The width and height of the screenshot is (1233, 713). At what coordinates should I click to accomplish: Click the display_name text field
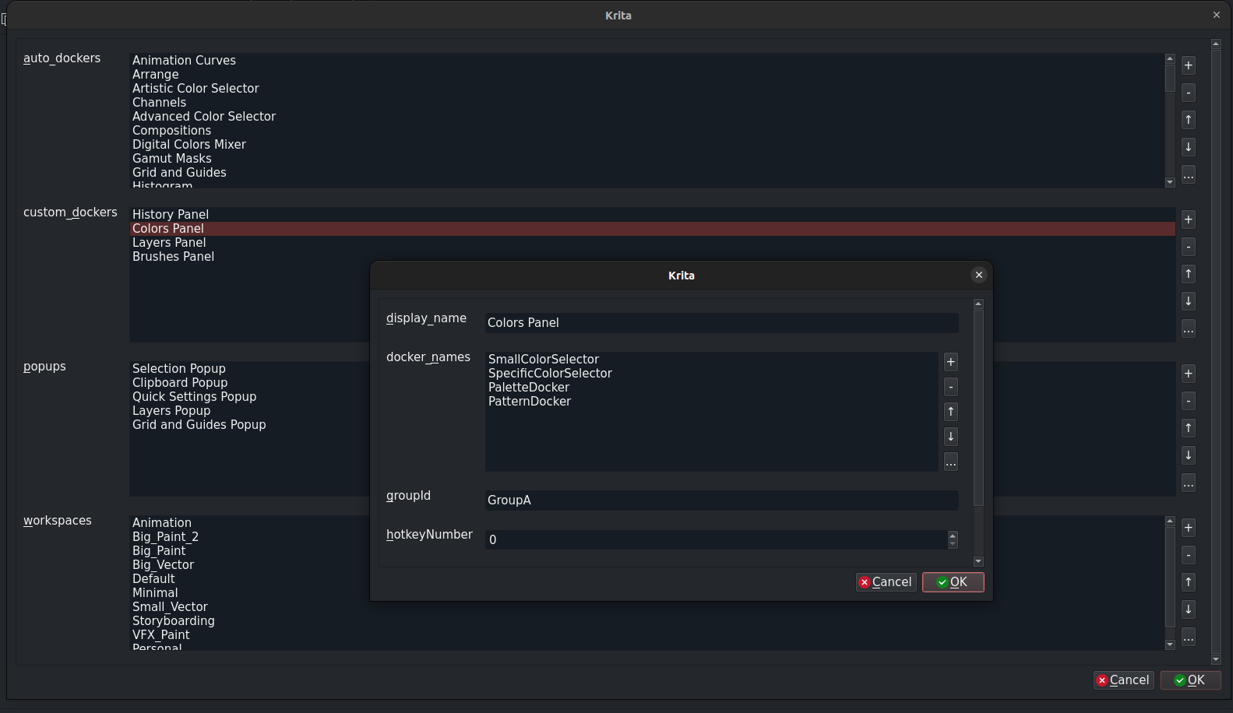point(720,323)
